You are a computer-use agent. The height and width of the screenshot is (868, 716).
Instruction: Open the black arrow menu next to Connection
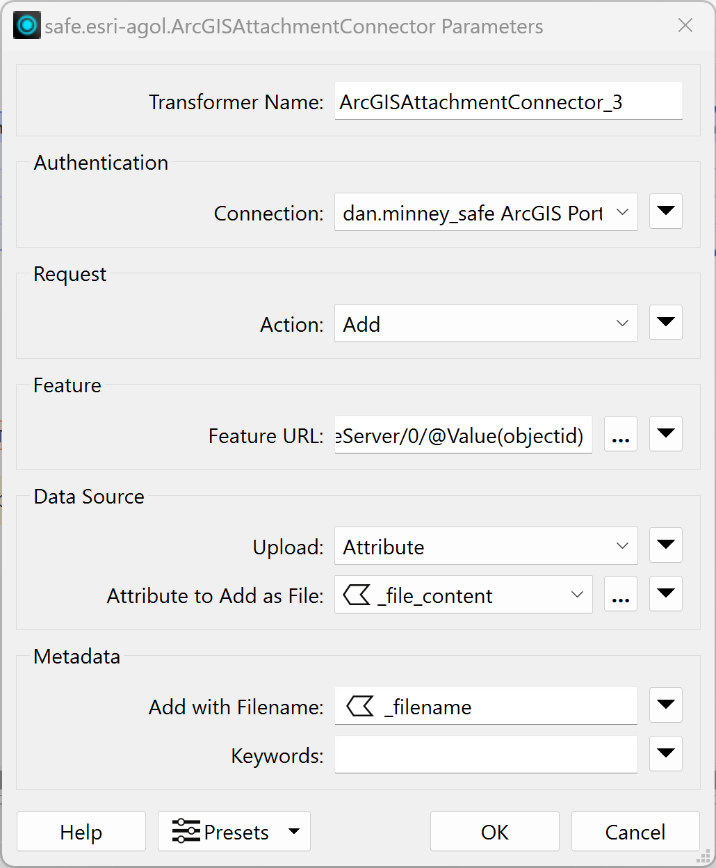coord(666,211)
